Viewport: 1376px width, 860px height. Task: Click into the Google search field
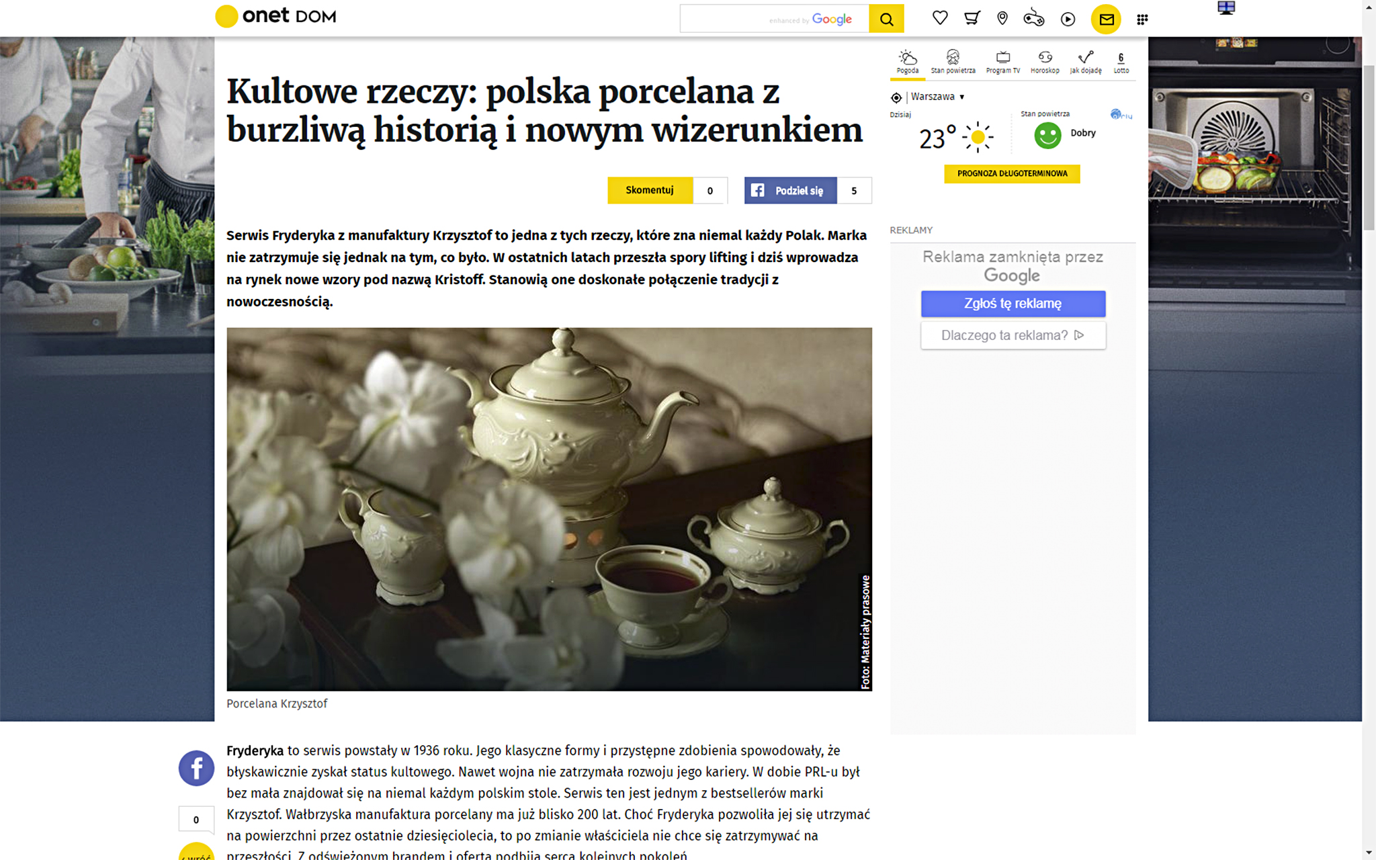pyautogui.click(x=774, y=19)
